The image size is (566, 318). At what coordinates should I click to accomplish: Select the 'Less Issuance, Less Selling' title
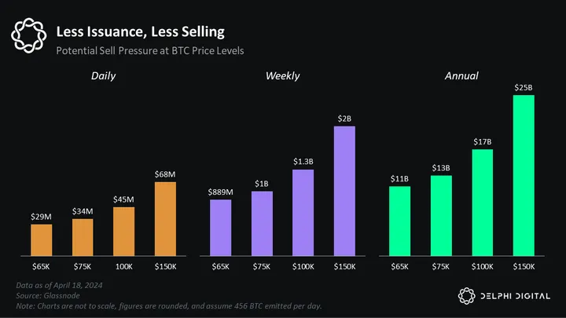coord(141,31)
